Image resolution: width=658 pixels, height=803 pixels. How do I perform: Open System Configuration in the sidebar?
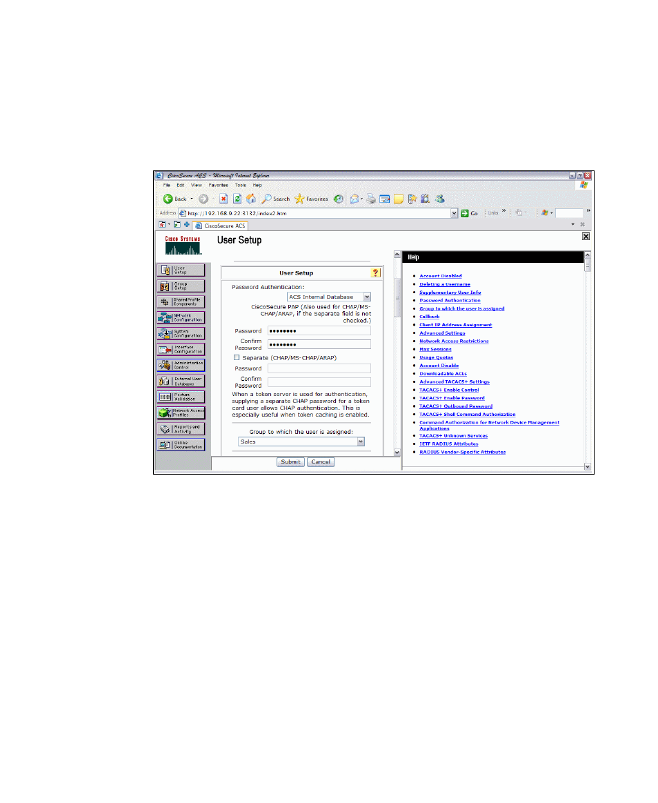coord(181,333)
